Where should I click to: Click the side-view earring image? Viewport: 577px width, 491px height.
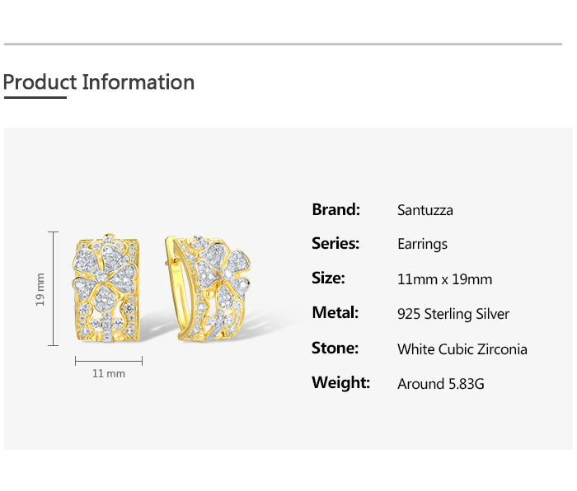click(x=209, y=288)
